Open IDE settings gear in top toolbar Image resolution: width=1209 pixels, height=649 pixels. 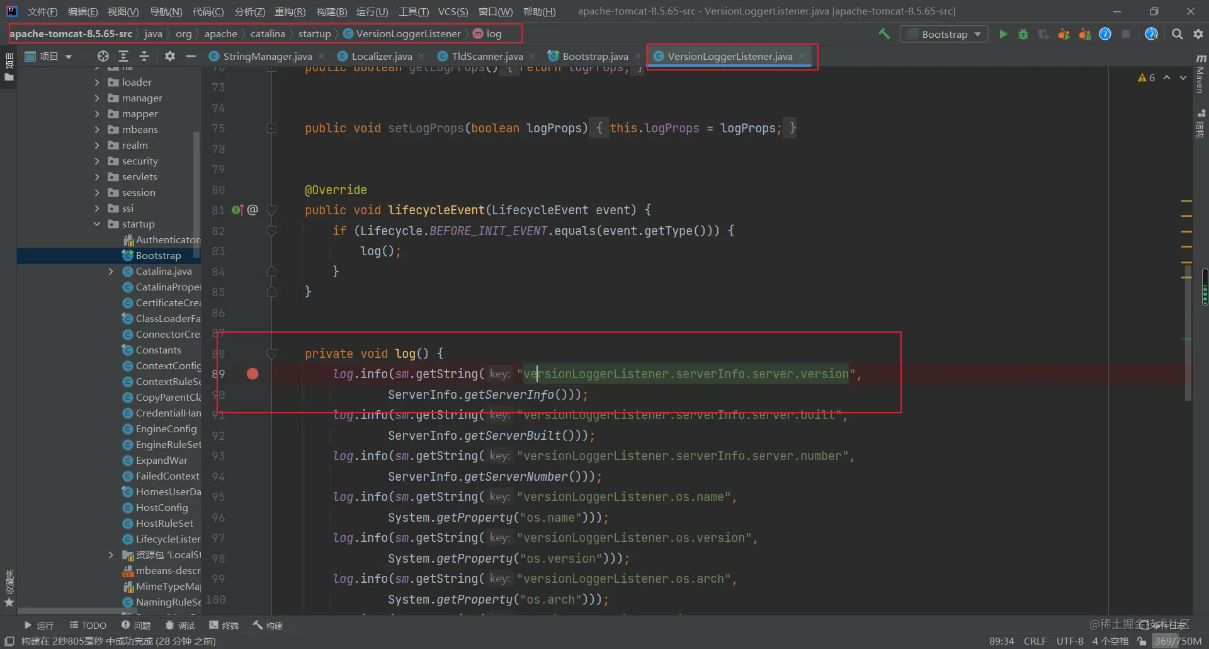[x=1198, y=34]
